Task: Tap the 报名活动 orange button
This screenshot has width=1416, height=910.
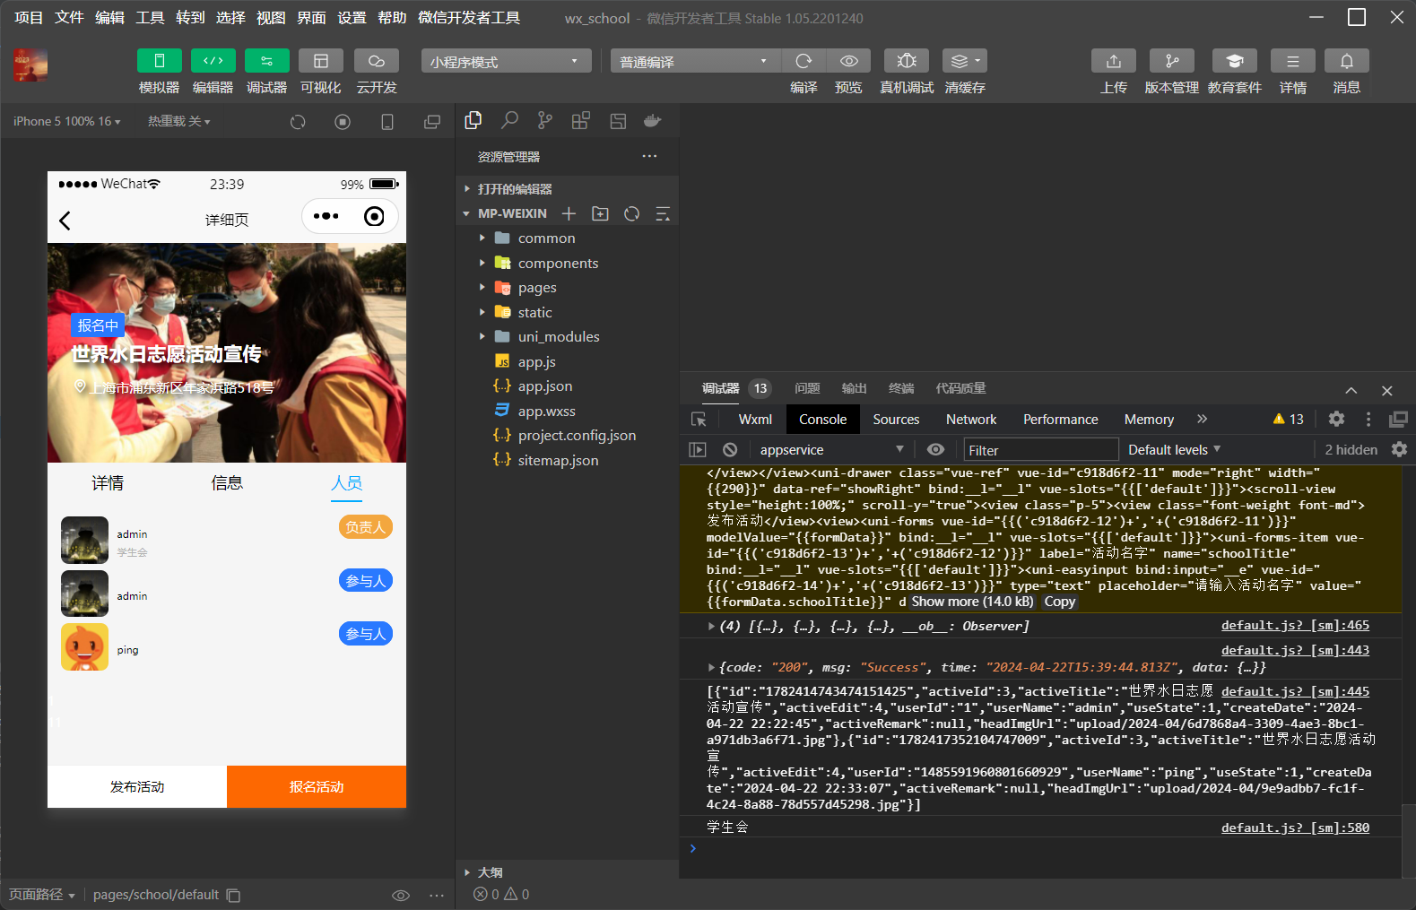Action: coord(317,786)
